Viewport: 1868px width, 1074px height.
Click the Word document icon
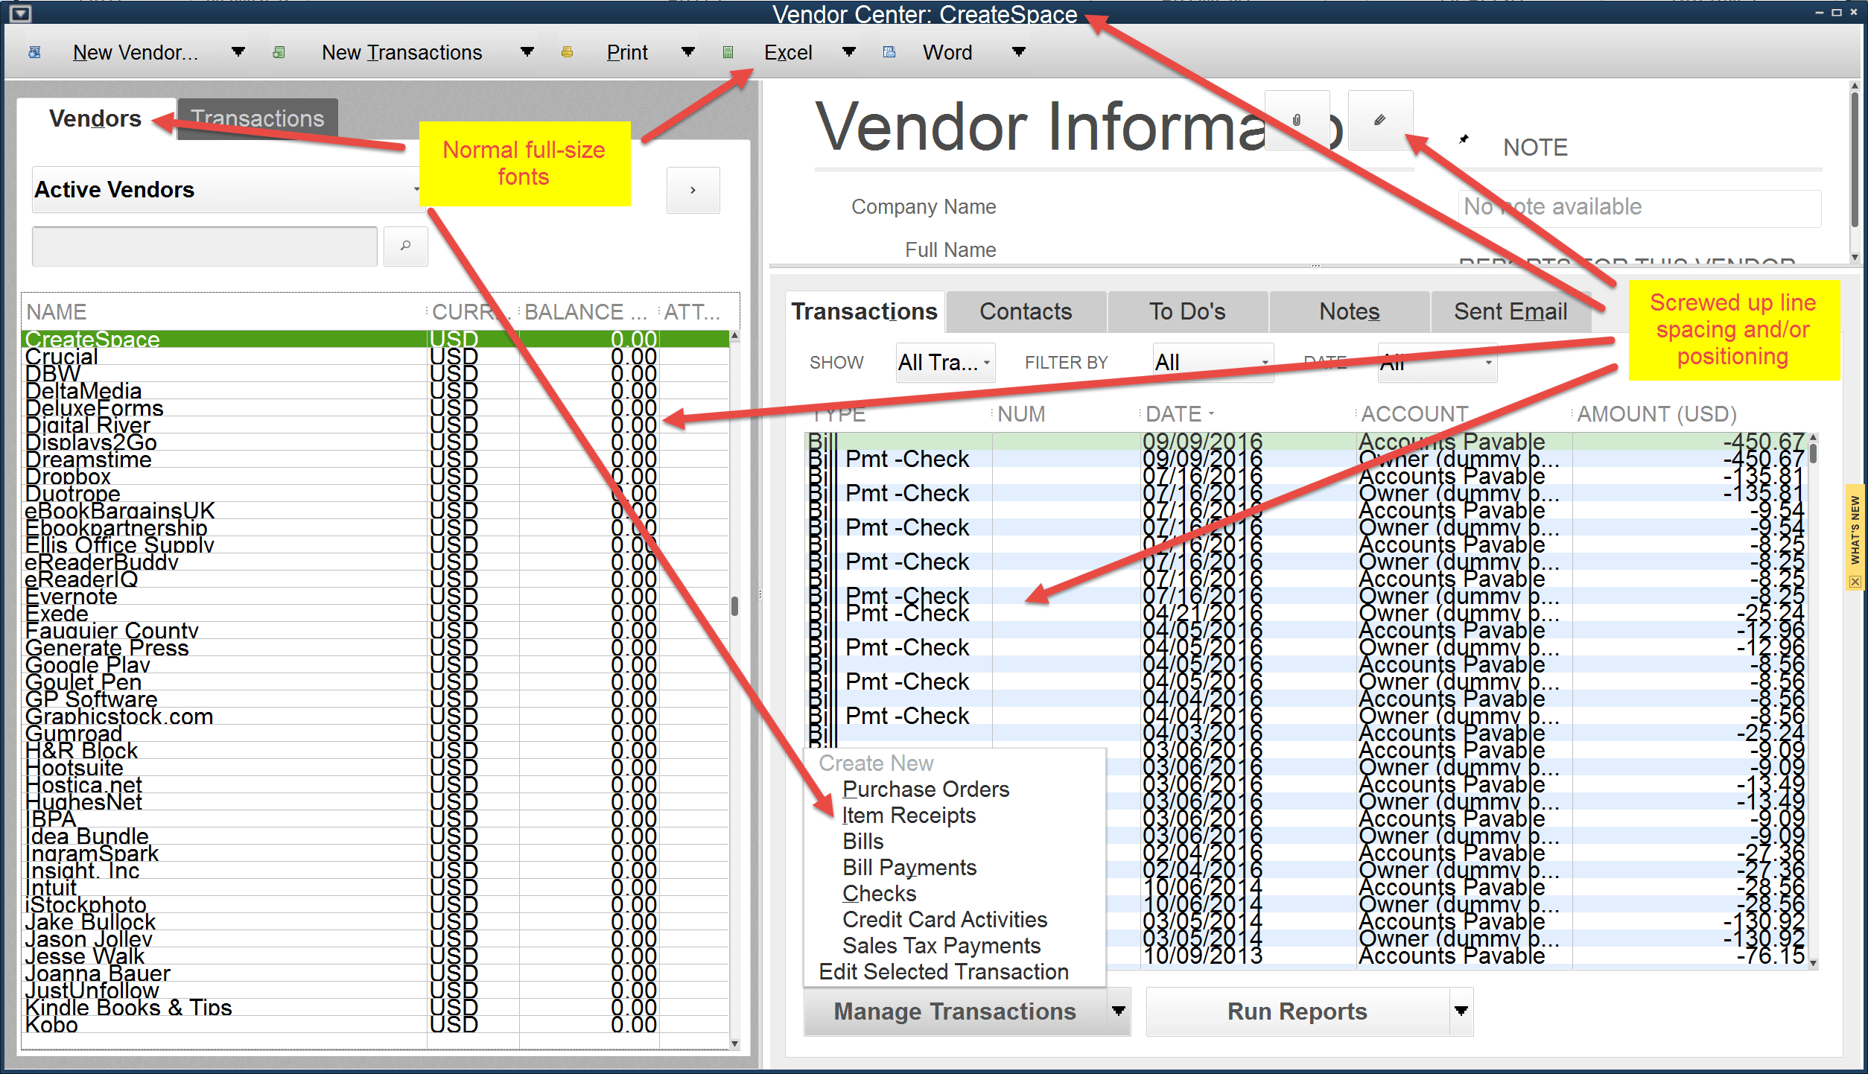click(x=889, y=52)
